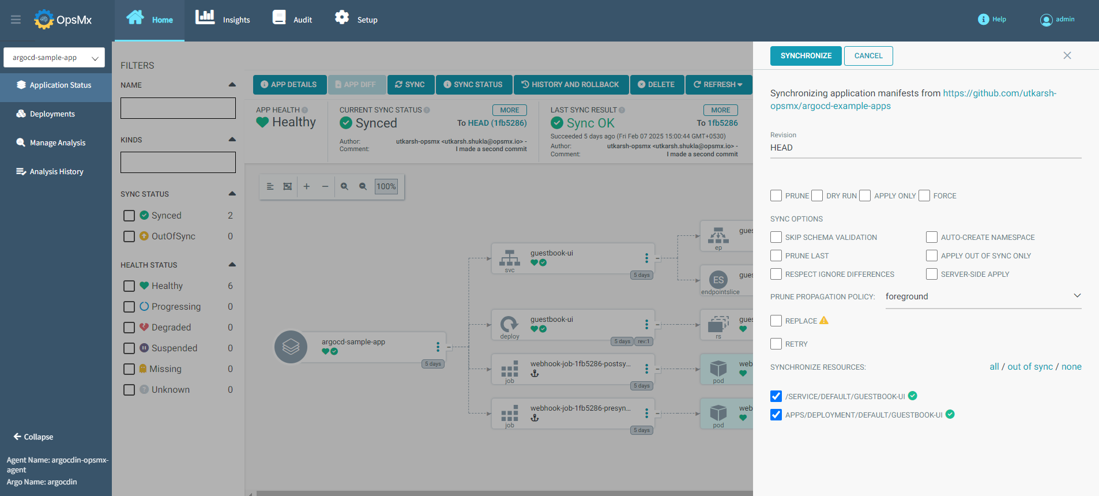
Task: Click the Help info icon
Action: point(984,20)
